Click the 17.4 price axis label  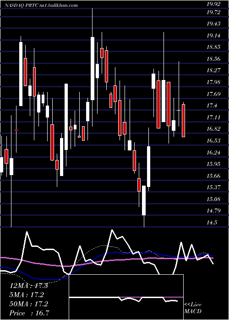pos(212,106)
